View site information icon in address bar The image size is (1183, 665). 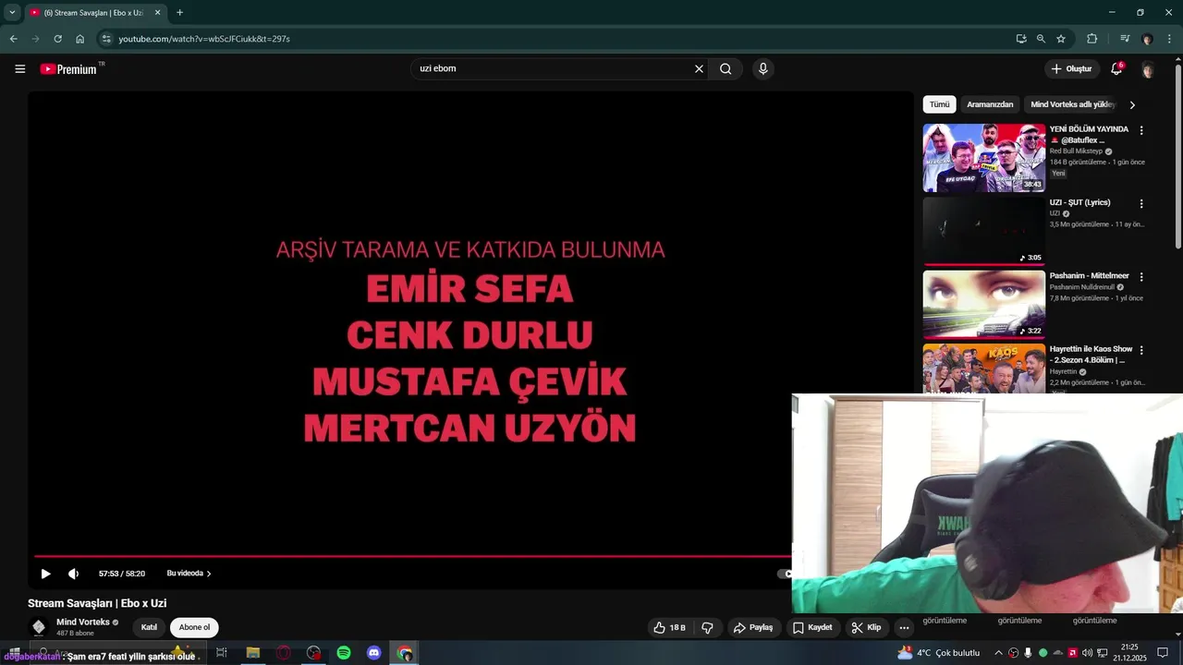106,39
